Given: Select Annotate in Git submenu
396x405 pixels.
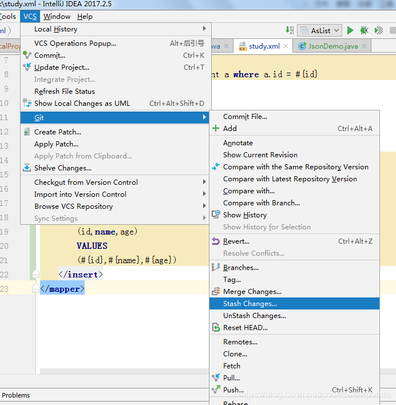Looking at the screenshot, I should coord(295,143).
